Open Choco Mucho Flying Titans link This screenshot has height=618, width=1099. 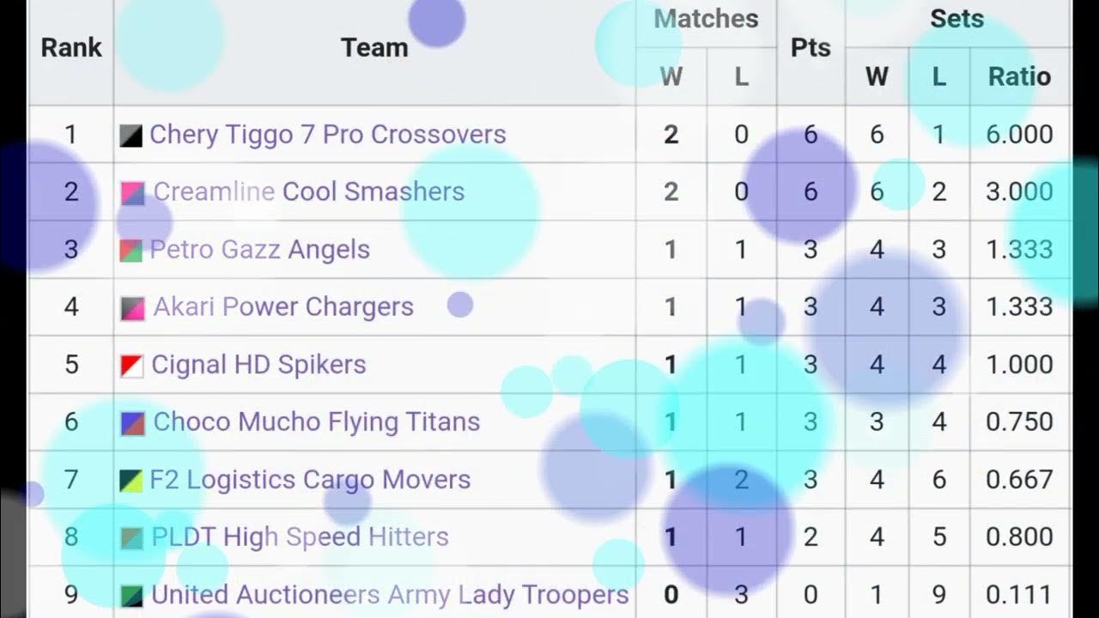316,422
